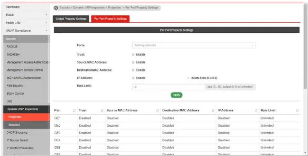This screenshot has height=156, width=308.
Task: Enable Destination MAC Address checkbox
Action: (x=133, y=70)
